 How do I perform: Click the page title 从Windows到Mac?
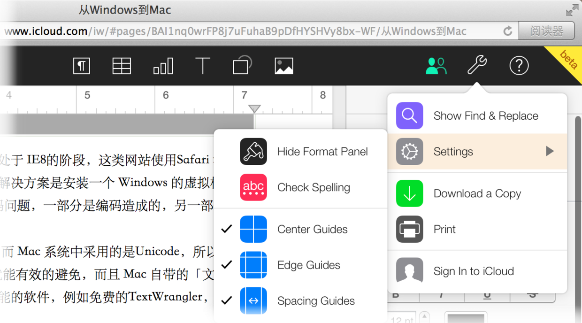click(x=125, y=10)
